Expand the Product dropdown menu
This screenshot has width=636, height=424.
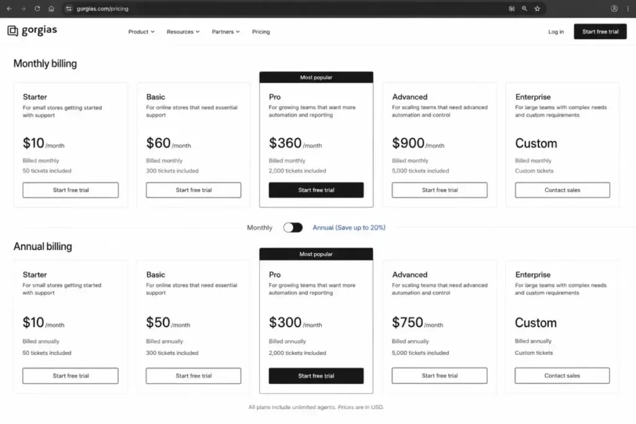click(x=141, y=32)
